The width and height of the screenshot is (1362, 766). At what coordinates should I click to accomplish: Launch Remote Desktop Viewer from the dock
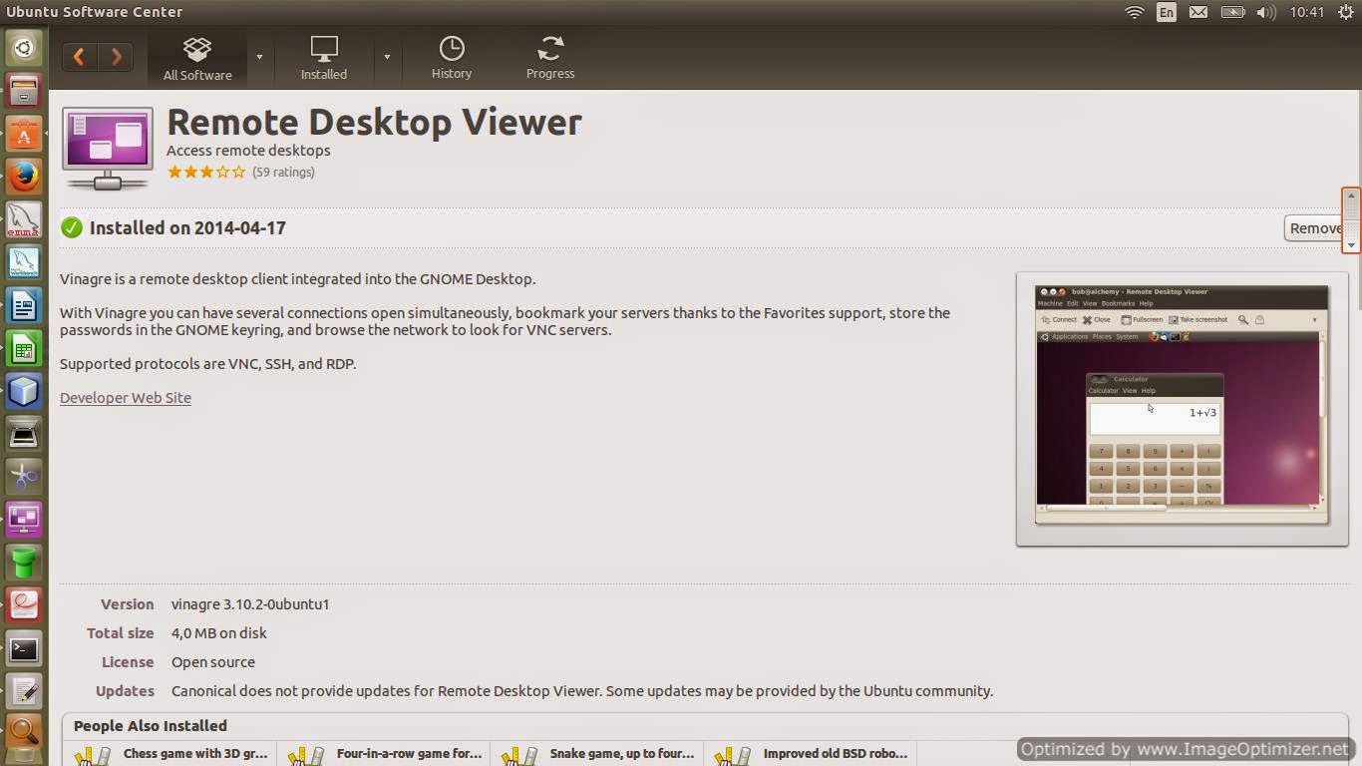coord(24,520)
